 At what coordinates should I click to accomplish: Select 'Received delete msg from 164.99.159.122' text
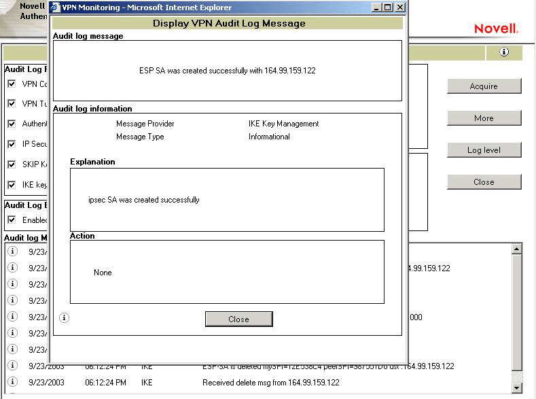click(271, 383)
